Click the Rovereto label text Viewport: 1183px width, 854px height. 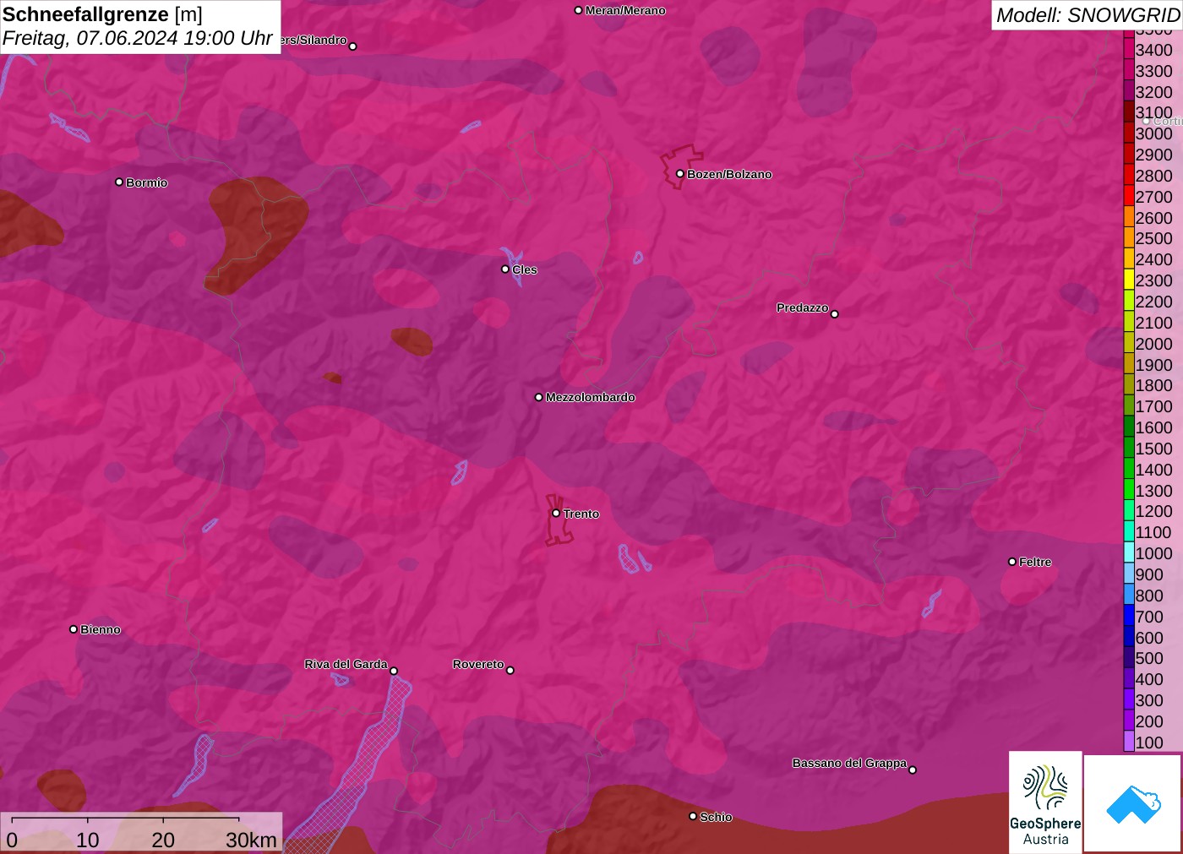tap(478, 664)
